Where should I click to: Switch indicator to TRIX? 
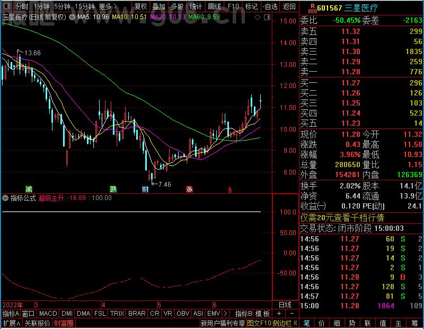tap(117, 314)
